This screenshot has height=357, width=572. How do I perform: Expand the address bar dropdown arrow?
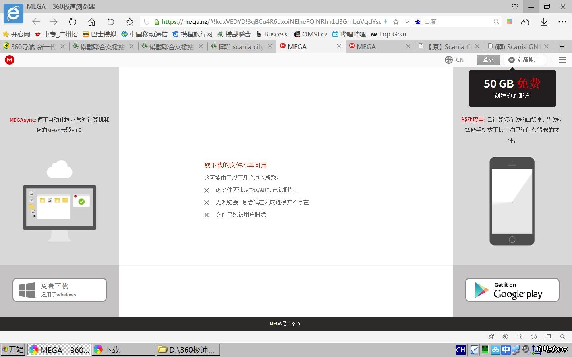[407, 22]
